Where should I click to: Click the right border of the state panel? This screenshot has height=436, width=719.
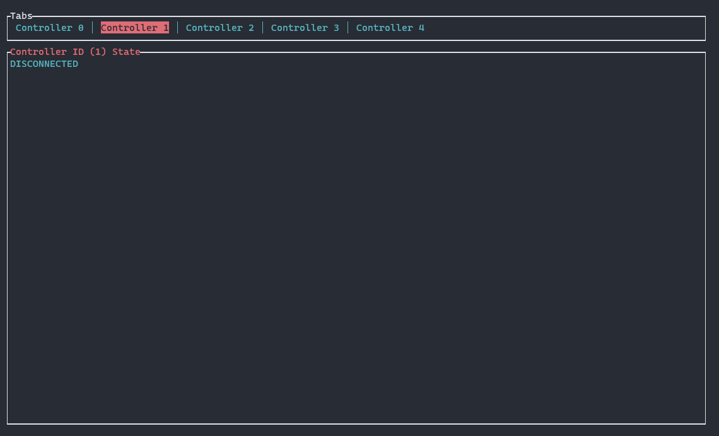[705, 240]
